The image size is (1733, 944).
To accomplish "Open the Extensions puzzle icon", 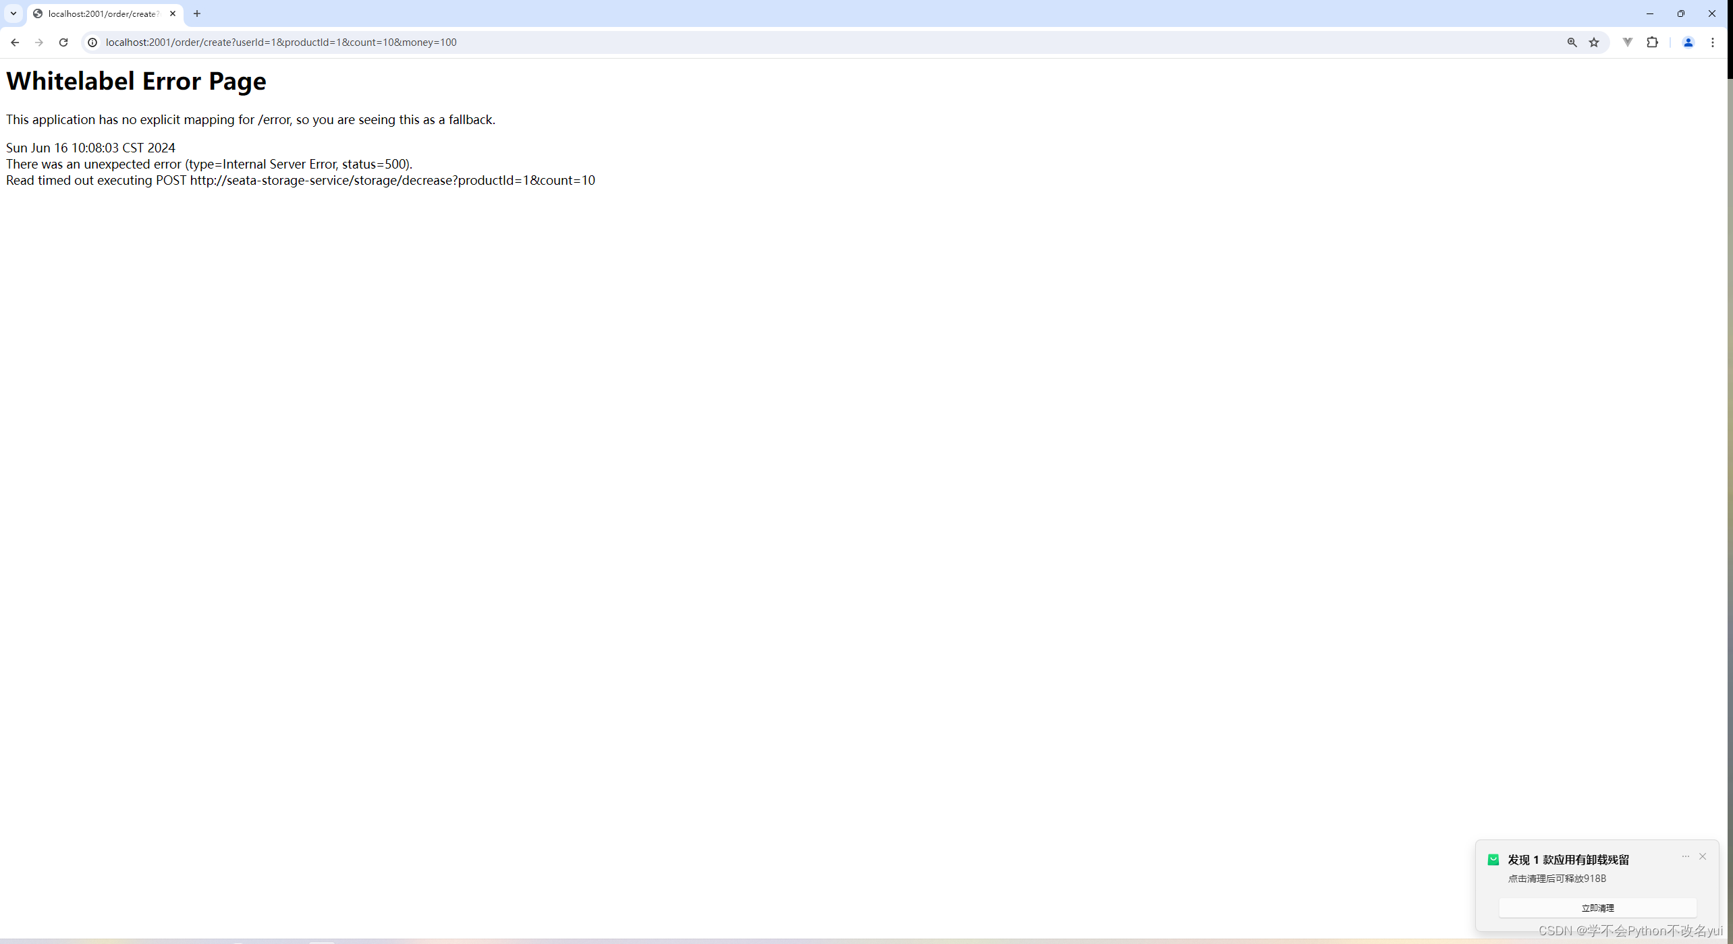I will click(x=1652, y=42).
